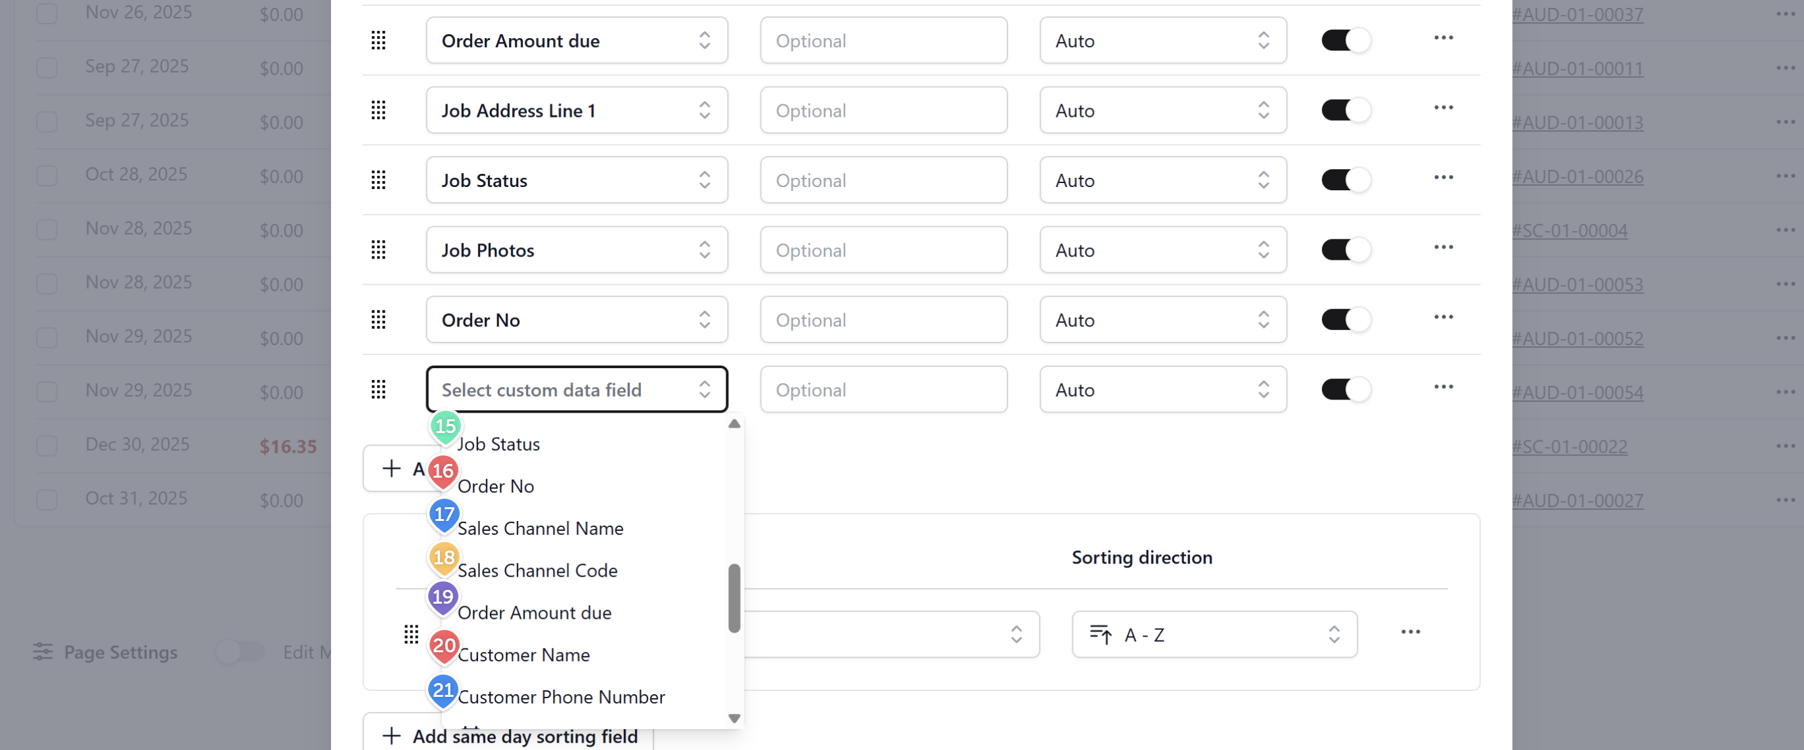Click the Page Settings sliders icon
Image resolution: width=1804 pixels, height=750 pixels.
43,652
